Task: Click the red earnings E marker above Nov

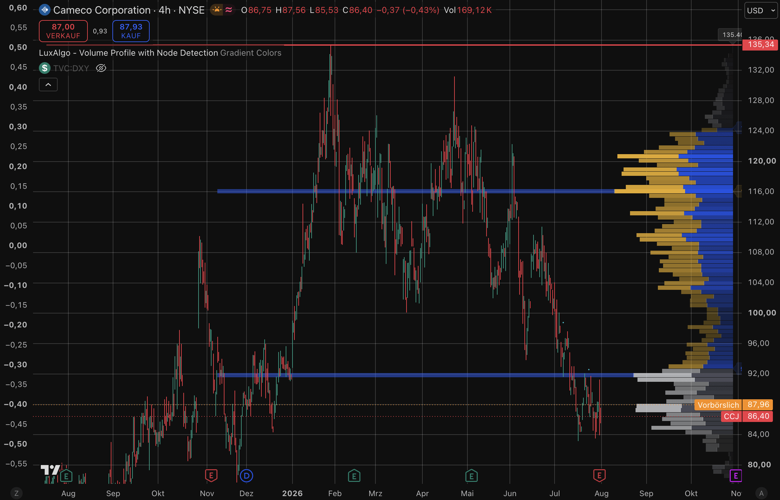Action: point(211,476)
